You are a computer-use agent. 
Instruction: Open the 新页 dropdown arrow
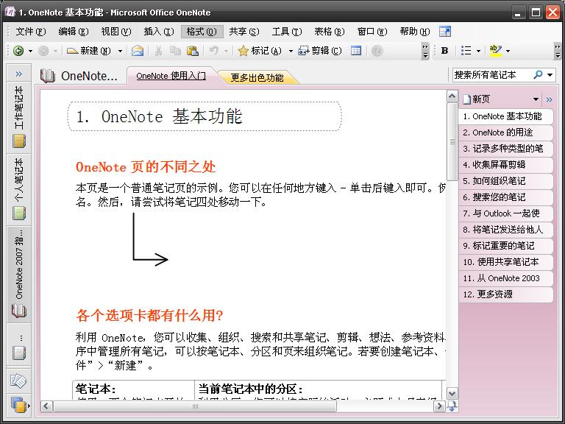pos(536,99)
